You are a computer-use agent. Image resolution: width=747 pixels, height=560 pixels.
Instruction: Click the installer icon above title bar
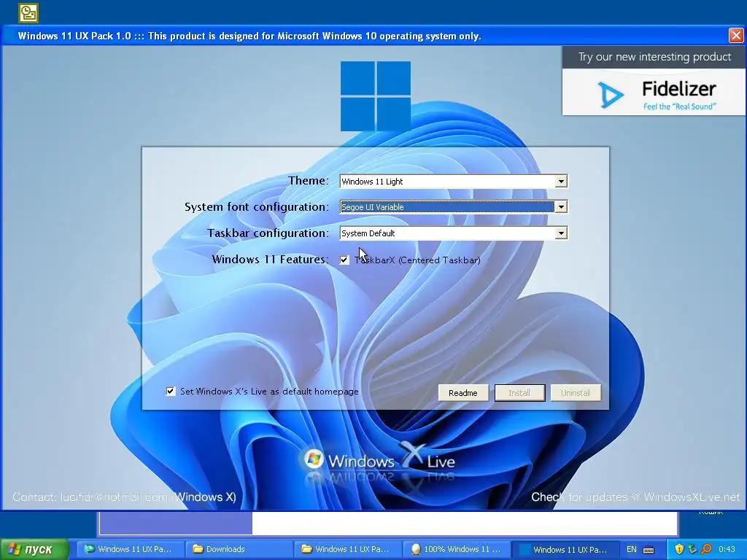(28, 13)
